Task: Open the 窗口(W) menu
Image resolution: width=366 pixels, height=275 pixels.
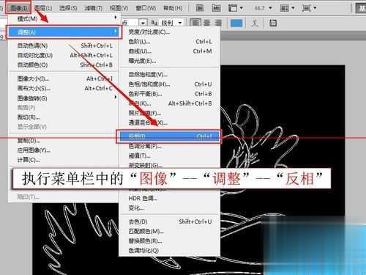Action: tap(146, 8)
